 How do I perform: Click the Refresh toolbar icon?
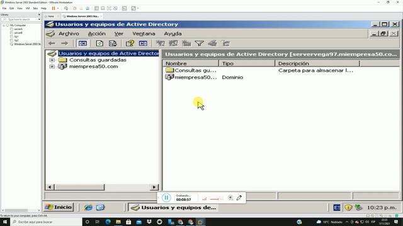(99, 43)
